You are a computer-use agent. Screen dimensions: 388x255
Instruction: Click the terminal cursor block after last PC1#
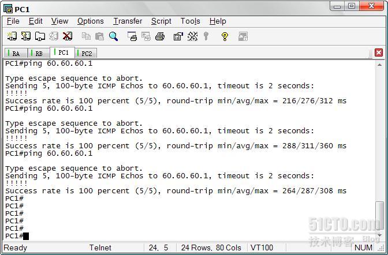coord(26,236)
